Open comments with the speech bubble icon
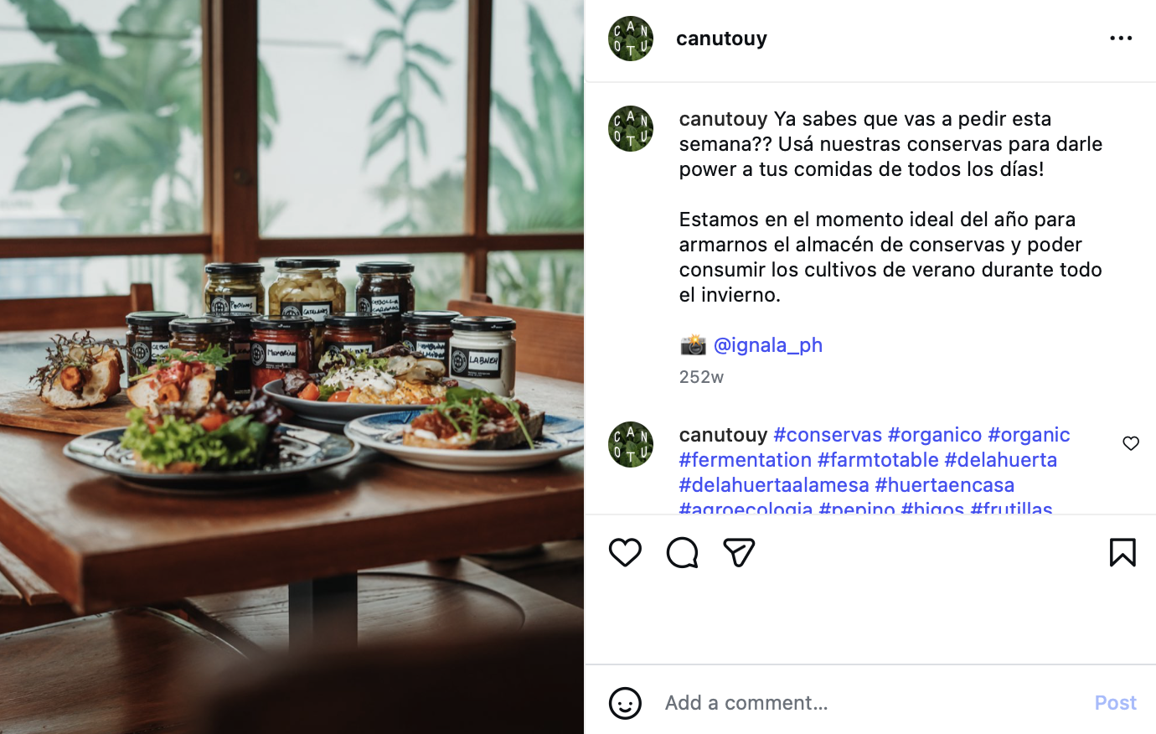Screen dimensions: 1156x734 (682, 552)
